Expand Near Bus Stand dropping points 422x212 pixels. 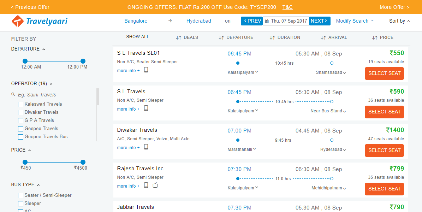point(328,111)
